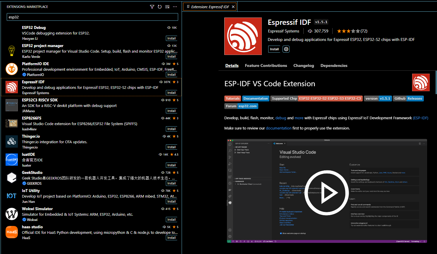The image size is (437, 254).
Task: Open the Espressif Systems publisher link
Action: tap(283, 31)
